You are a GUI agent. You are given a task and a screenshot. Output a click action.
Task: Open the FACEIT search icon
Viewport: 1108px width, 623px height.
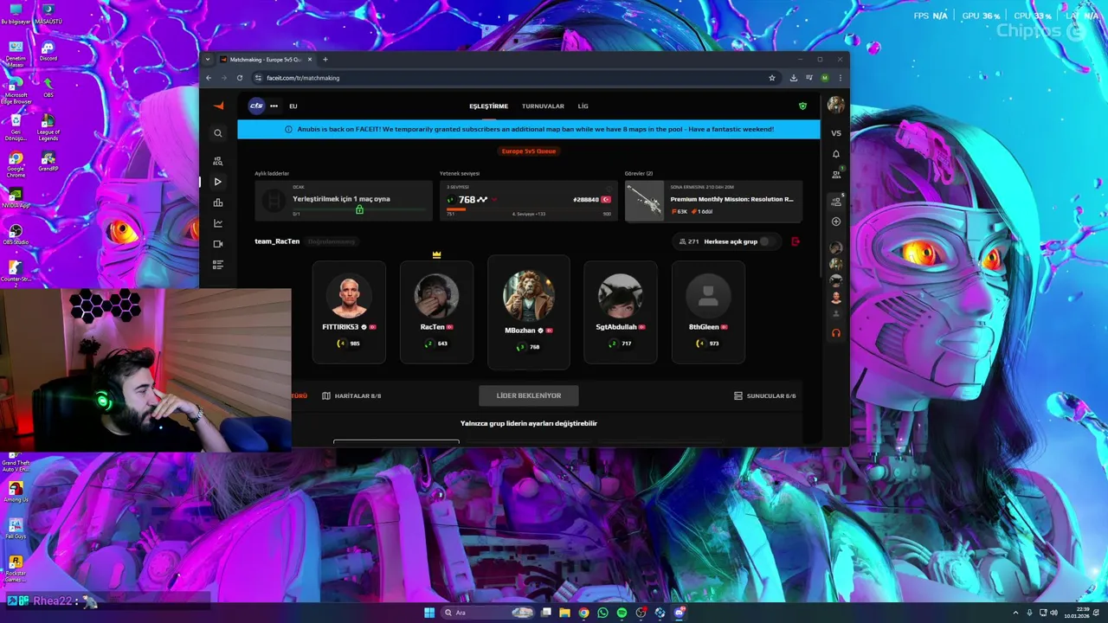218,133
